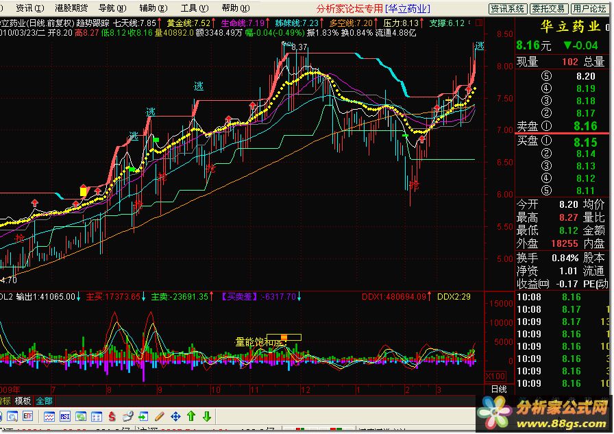Open the 工具(V) menu
Image resolution: width=614 pixels, height=434 pixels.
click(195, 8)
